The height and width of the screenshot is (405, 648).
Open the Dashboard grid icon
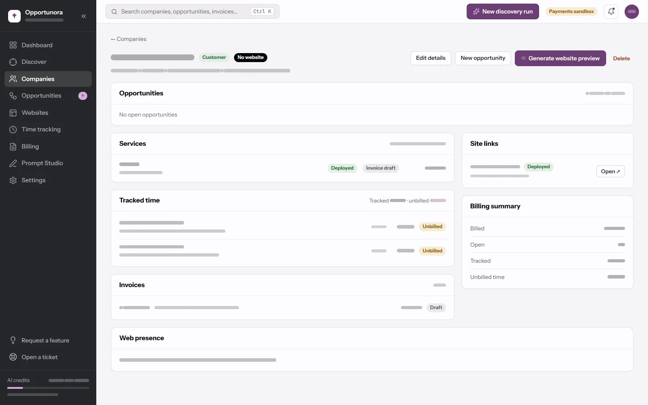point(13,45)
